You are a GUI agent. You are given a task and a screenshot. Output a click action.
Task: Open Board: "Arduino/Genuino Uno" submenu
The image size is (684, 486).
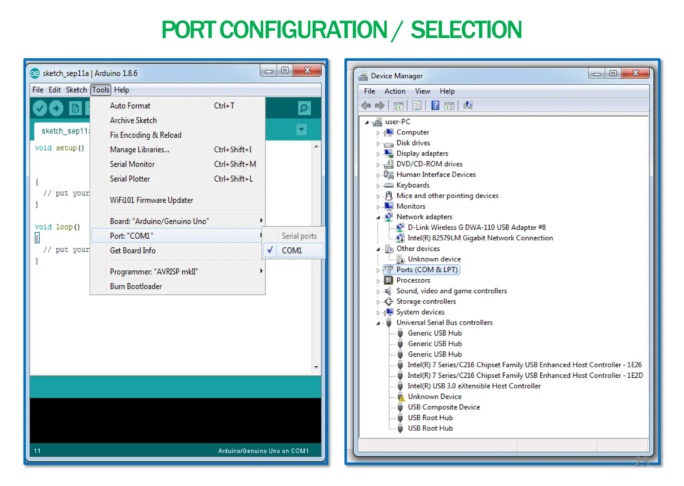pos(178,221)
